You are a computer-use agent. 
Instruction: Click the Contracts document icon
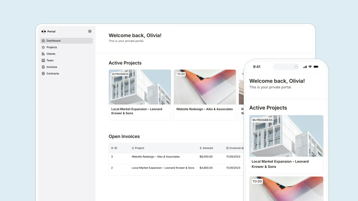click(43, 74)
